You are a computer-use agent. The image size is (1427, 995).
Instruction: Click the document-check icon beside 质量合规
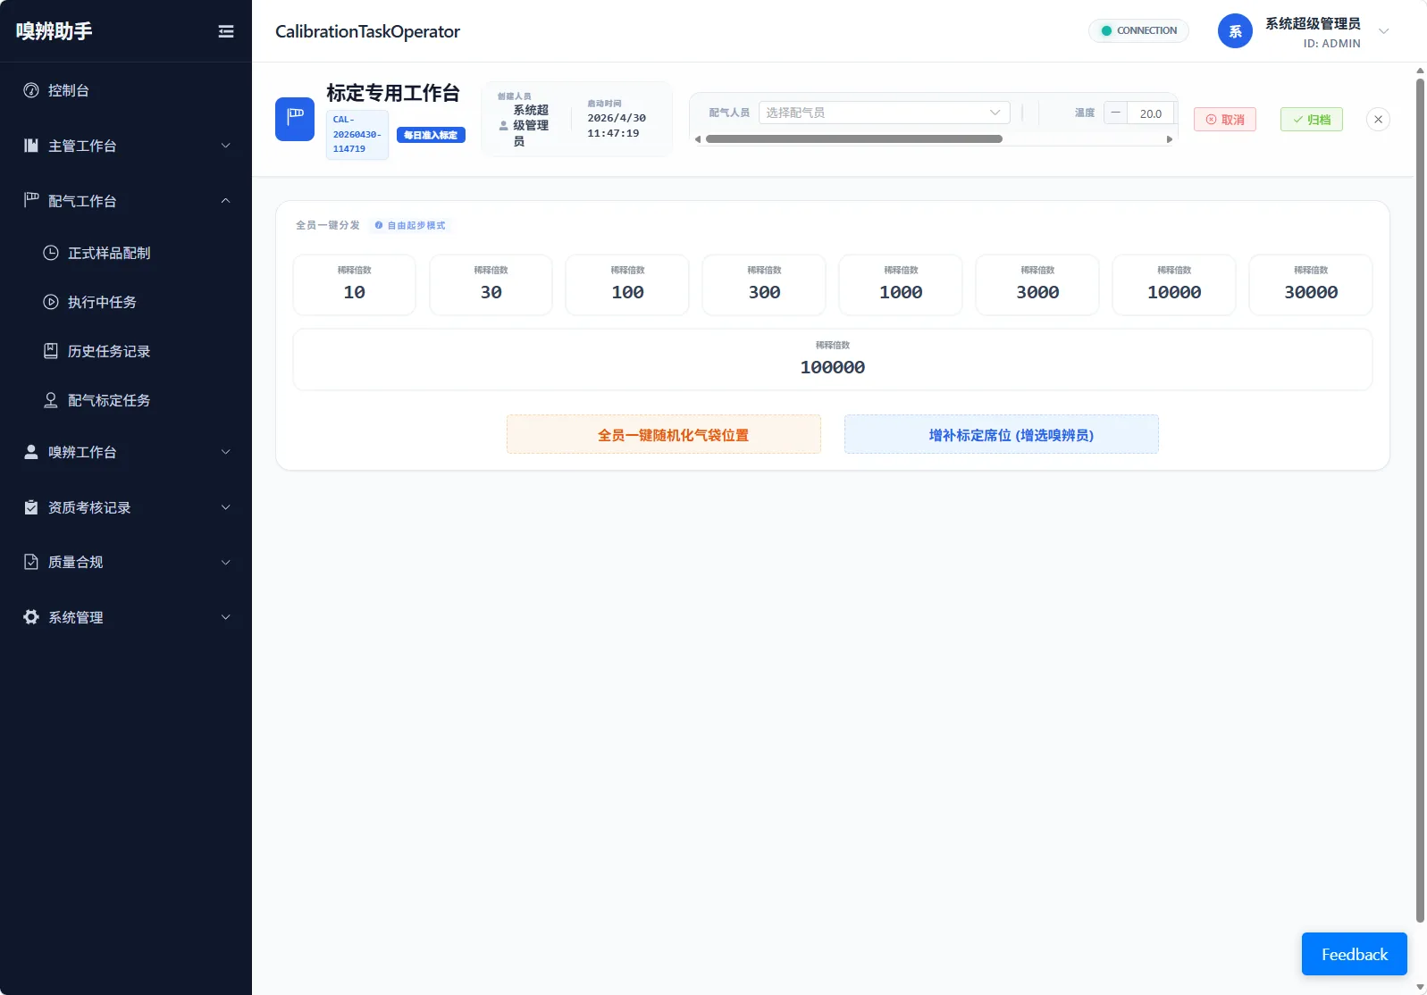tap(31, 562)
